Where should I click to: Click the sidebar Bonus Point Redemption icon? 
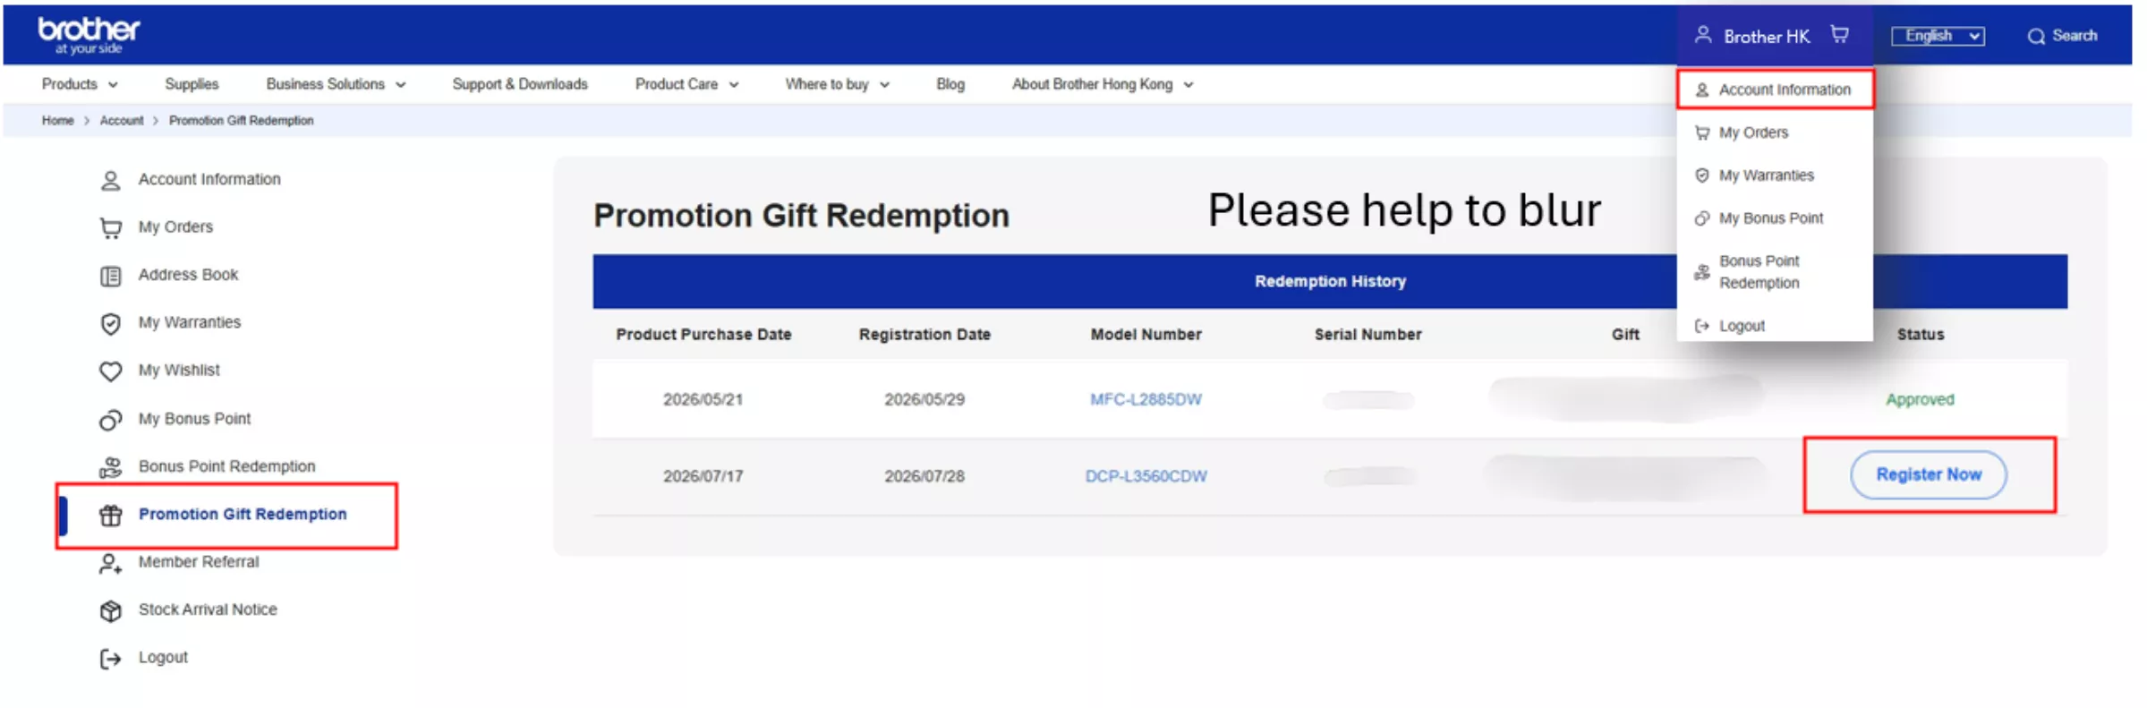[x=110, y=467]
